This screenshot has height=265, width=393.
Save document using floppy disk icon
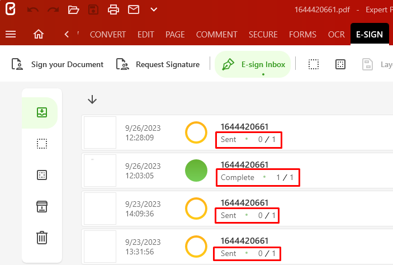[93, 10]
